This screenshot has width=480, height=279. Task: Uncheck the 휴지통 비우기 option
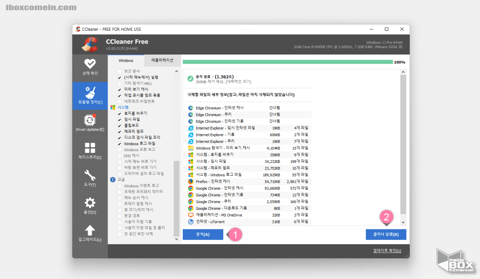point(119,113)
